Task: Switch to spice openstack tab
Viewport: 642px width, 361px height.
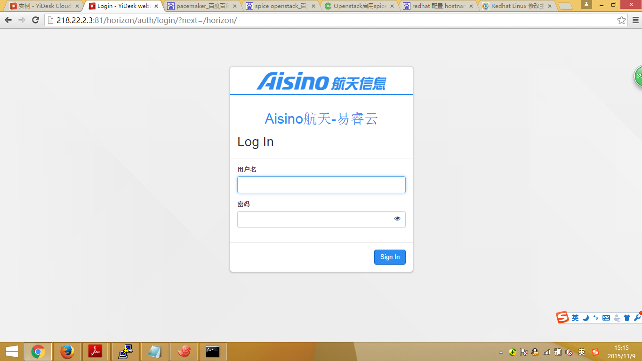Action: tap(281, 6)
